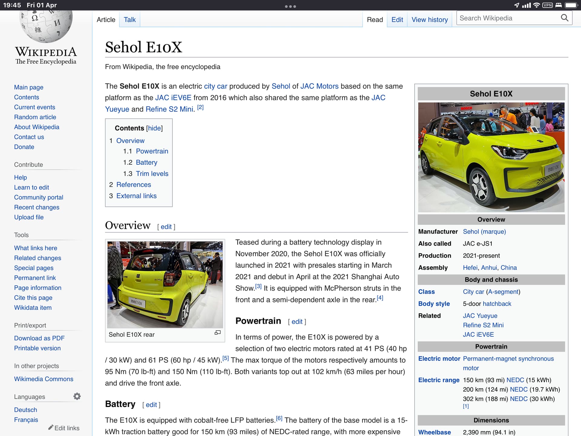Click the Donate link
The image size is (581, 436).
coord(24,147)
